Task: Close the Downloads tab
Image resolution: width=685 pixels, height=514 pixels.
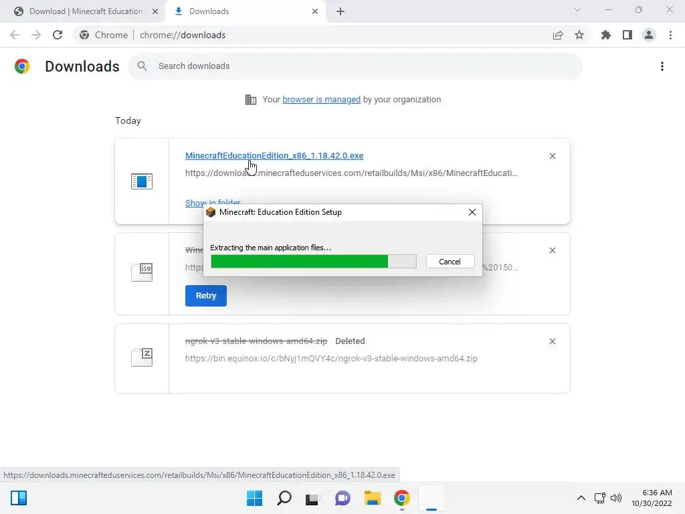Action: pos(315,11)
